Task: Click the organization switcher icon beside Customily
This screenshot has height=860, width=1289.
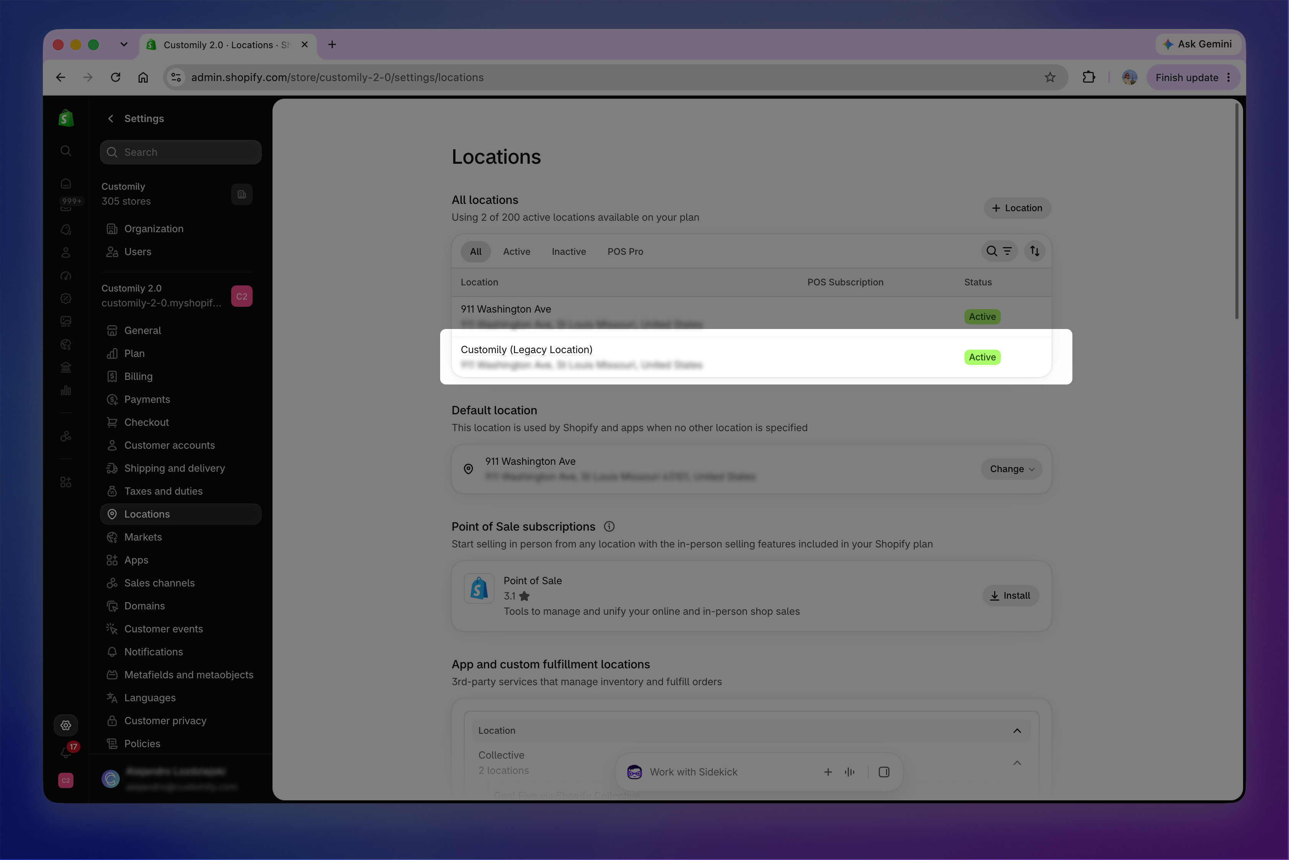Action: 241,194
